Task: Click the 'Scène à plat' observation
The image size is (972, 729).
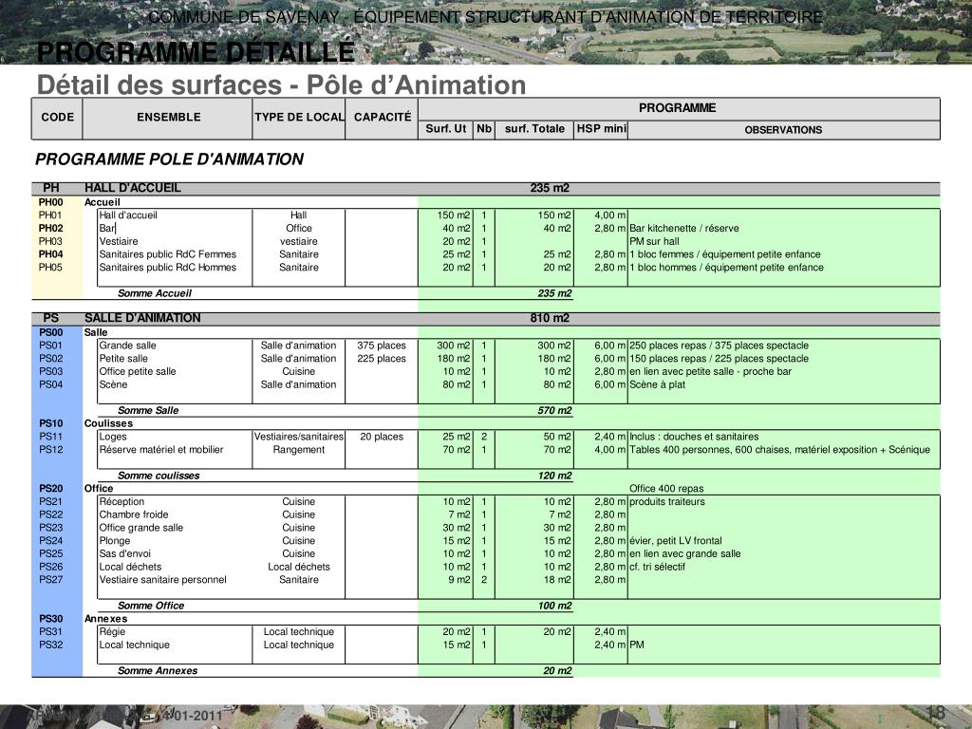Action: click(657, 384)
